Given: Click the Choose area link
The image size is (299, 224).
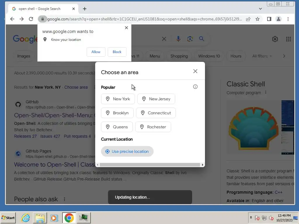Looking at the screenshot, I should click(x=76, y=87).
